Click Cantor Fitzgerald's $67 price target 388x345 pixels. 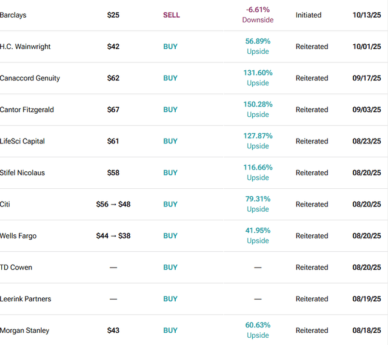click(113, 110)
